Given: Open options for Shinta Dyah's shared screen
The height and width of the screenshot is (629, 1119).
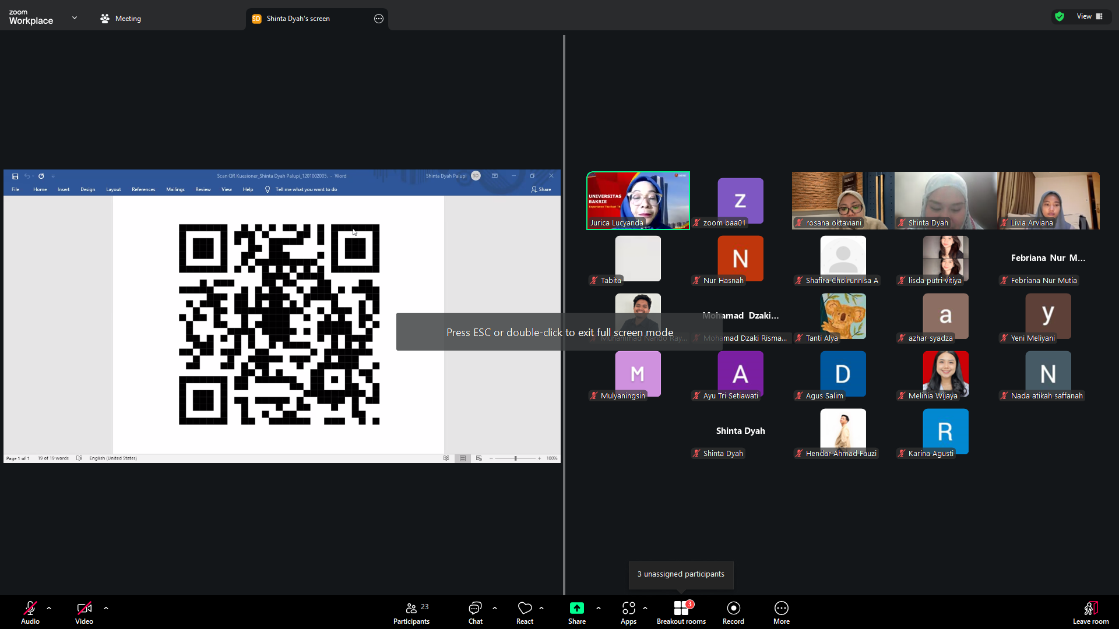Looking at the screenshot, I should 379,19.
